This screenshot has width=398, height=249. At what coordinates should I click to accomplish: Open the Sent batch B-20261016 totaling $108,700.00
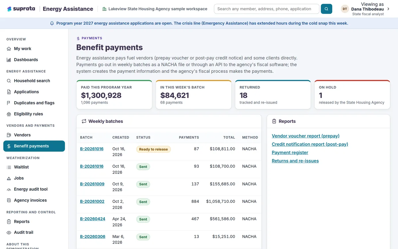[92, 166]
